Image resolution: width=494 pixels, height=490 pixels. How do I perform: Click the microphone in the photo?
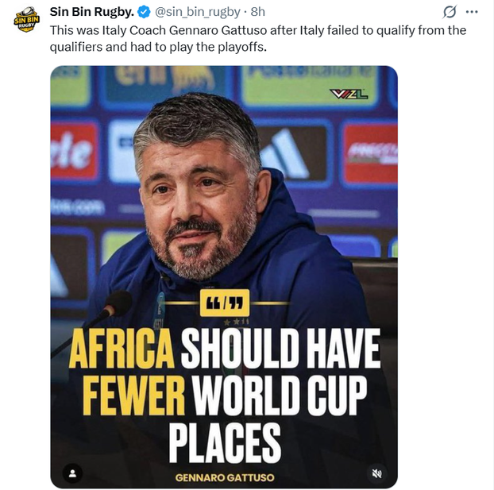pos(116,303)
